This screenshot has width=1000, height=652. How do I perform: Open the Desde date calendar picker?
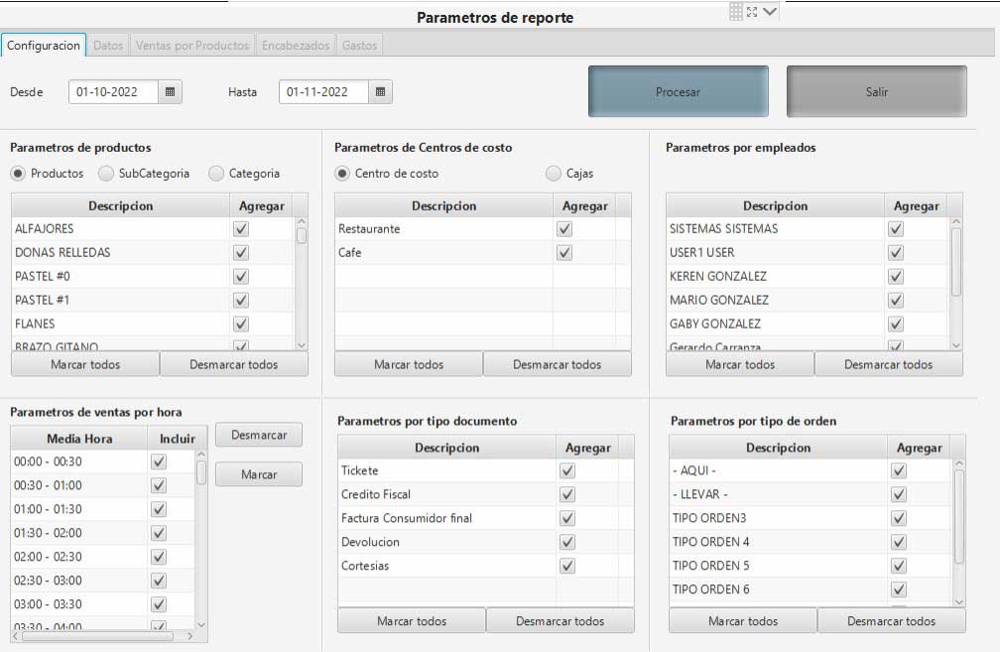coord(171,92)
